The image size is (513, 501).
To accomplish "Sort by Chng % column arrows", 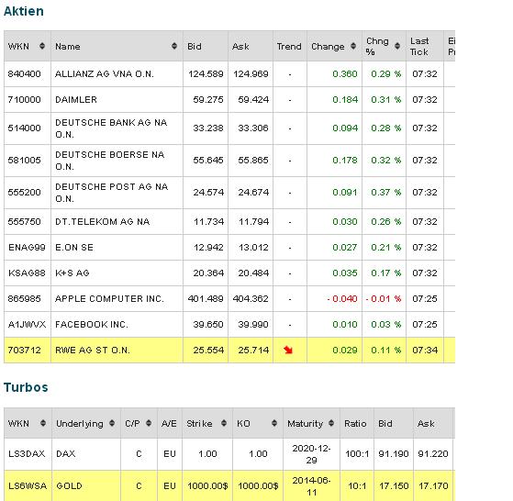I will [397, 46].
